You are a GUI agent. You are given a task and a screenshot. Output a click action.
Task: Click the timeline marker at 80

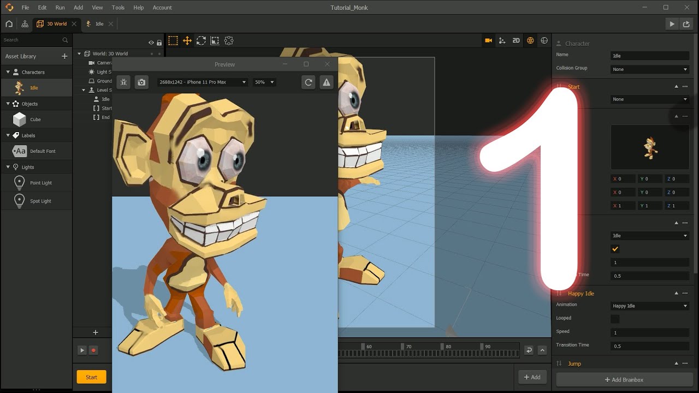(442, 347)
